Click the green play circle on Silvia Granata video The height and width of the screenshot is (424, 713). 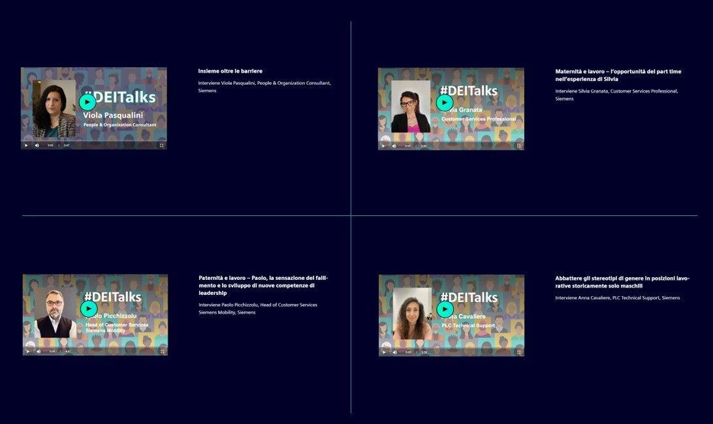click(x=445, y=102)
